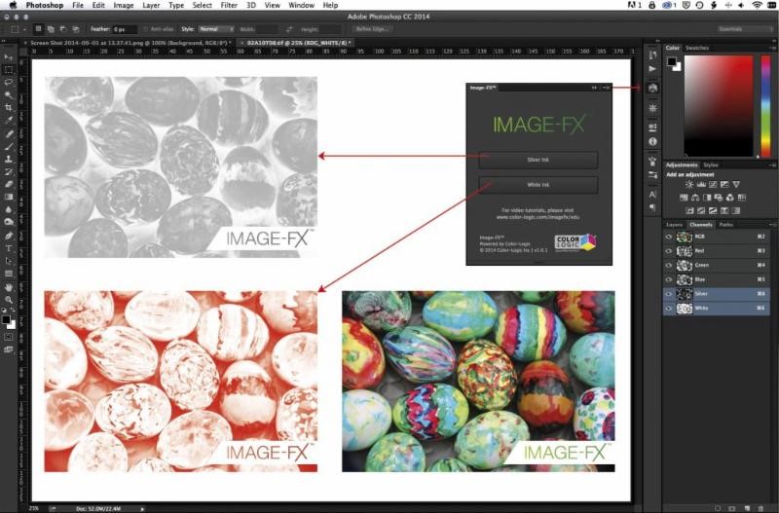This screenshot has width=779, height=513.
Task: Add a Color Balance adjustment
Action: (x=695, y=198)
